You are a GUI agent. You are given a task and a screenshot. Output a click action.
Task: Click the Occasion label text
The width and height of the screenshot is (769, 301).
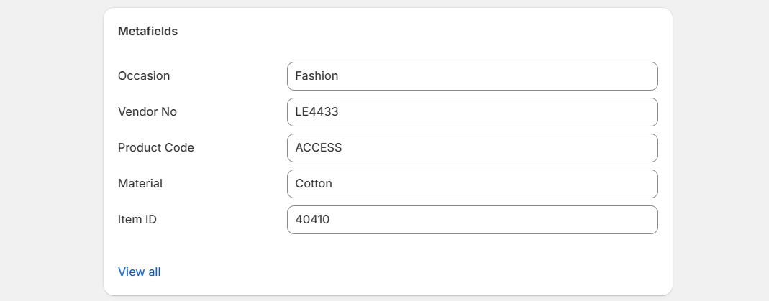144,75
